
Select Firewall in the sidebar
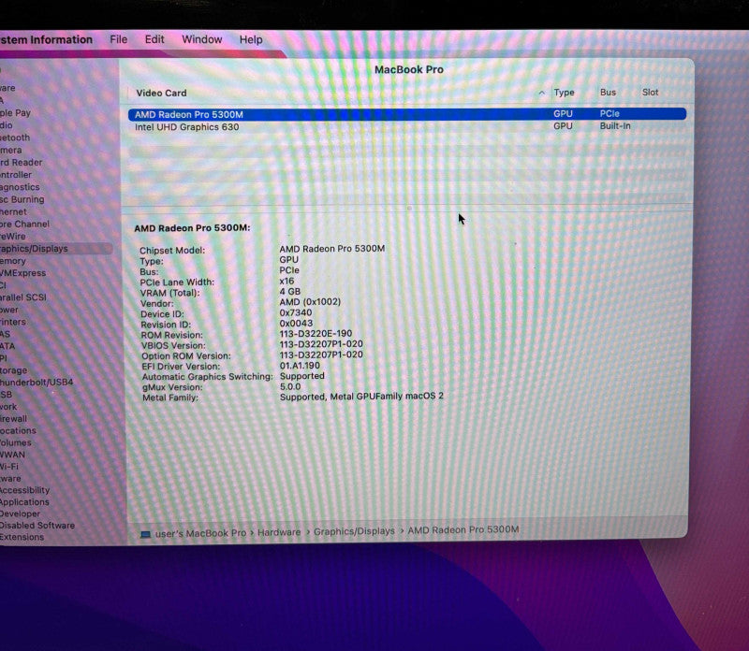click(x=13, y=419)
